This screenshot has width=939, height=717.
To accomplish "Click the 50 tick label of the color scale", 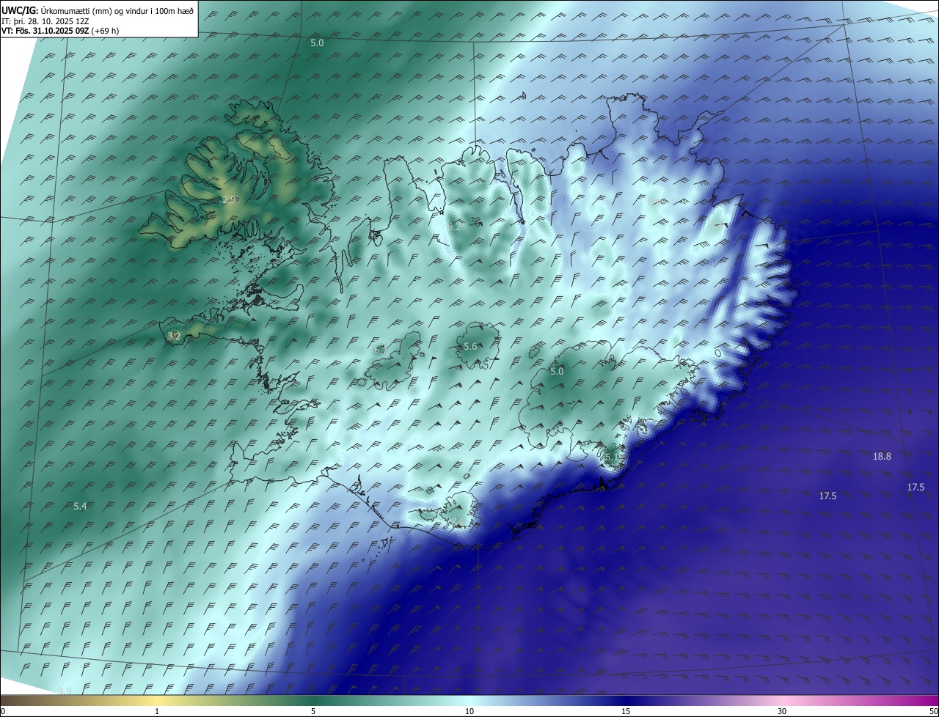I will (933, 711).
